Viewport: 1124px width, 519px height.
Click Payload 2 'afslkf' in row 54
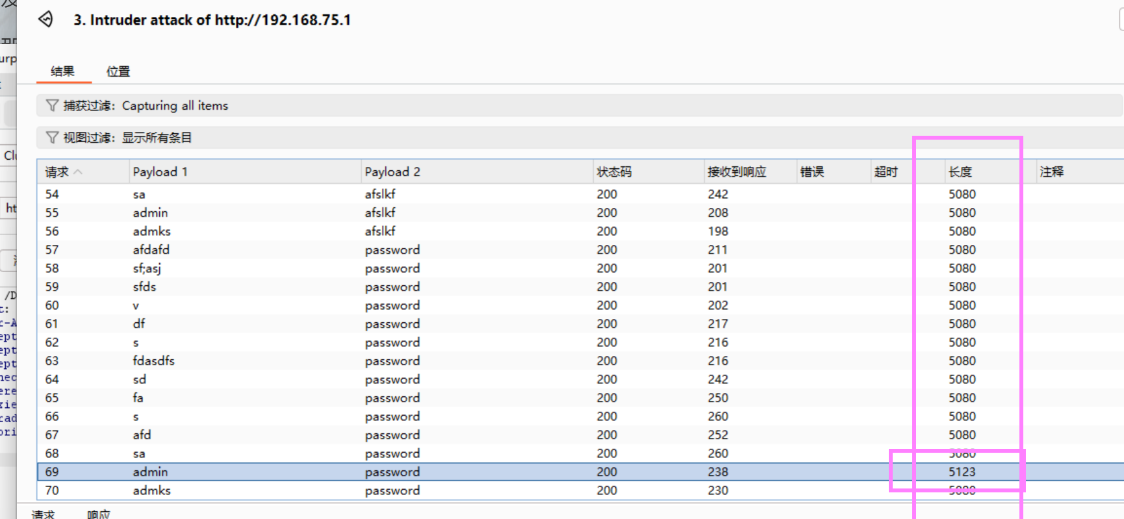[x=380, y=194]
